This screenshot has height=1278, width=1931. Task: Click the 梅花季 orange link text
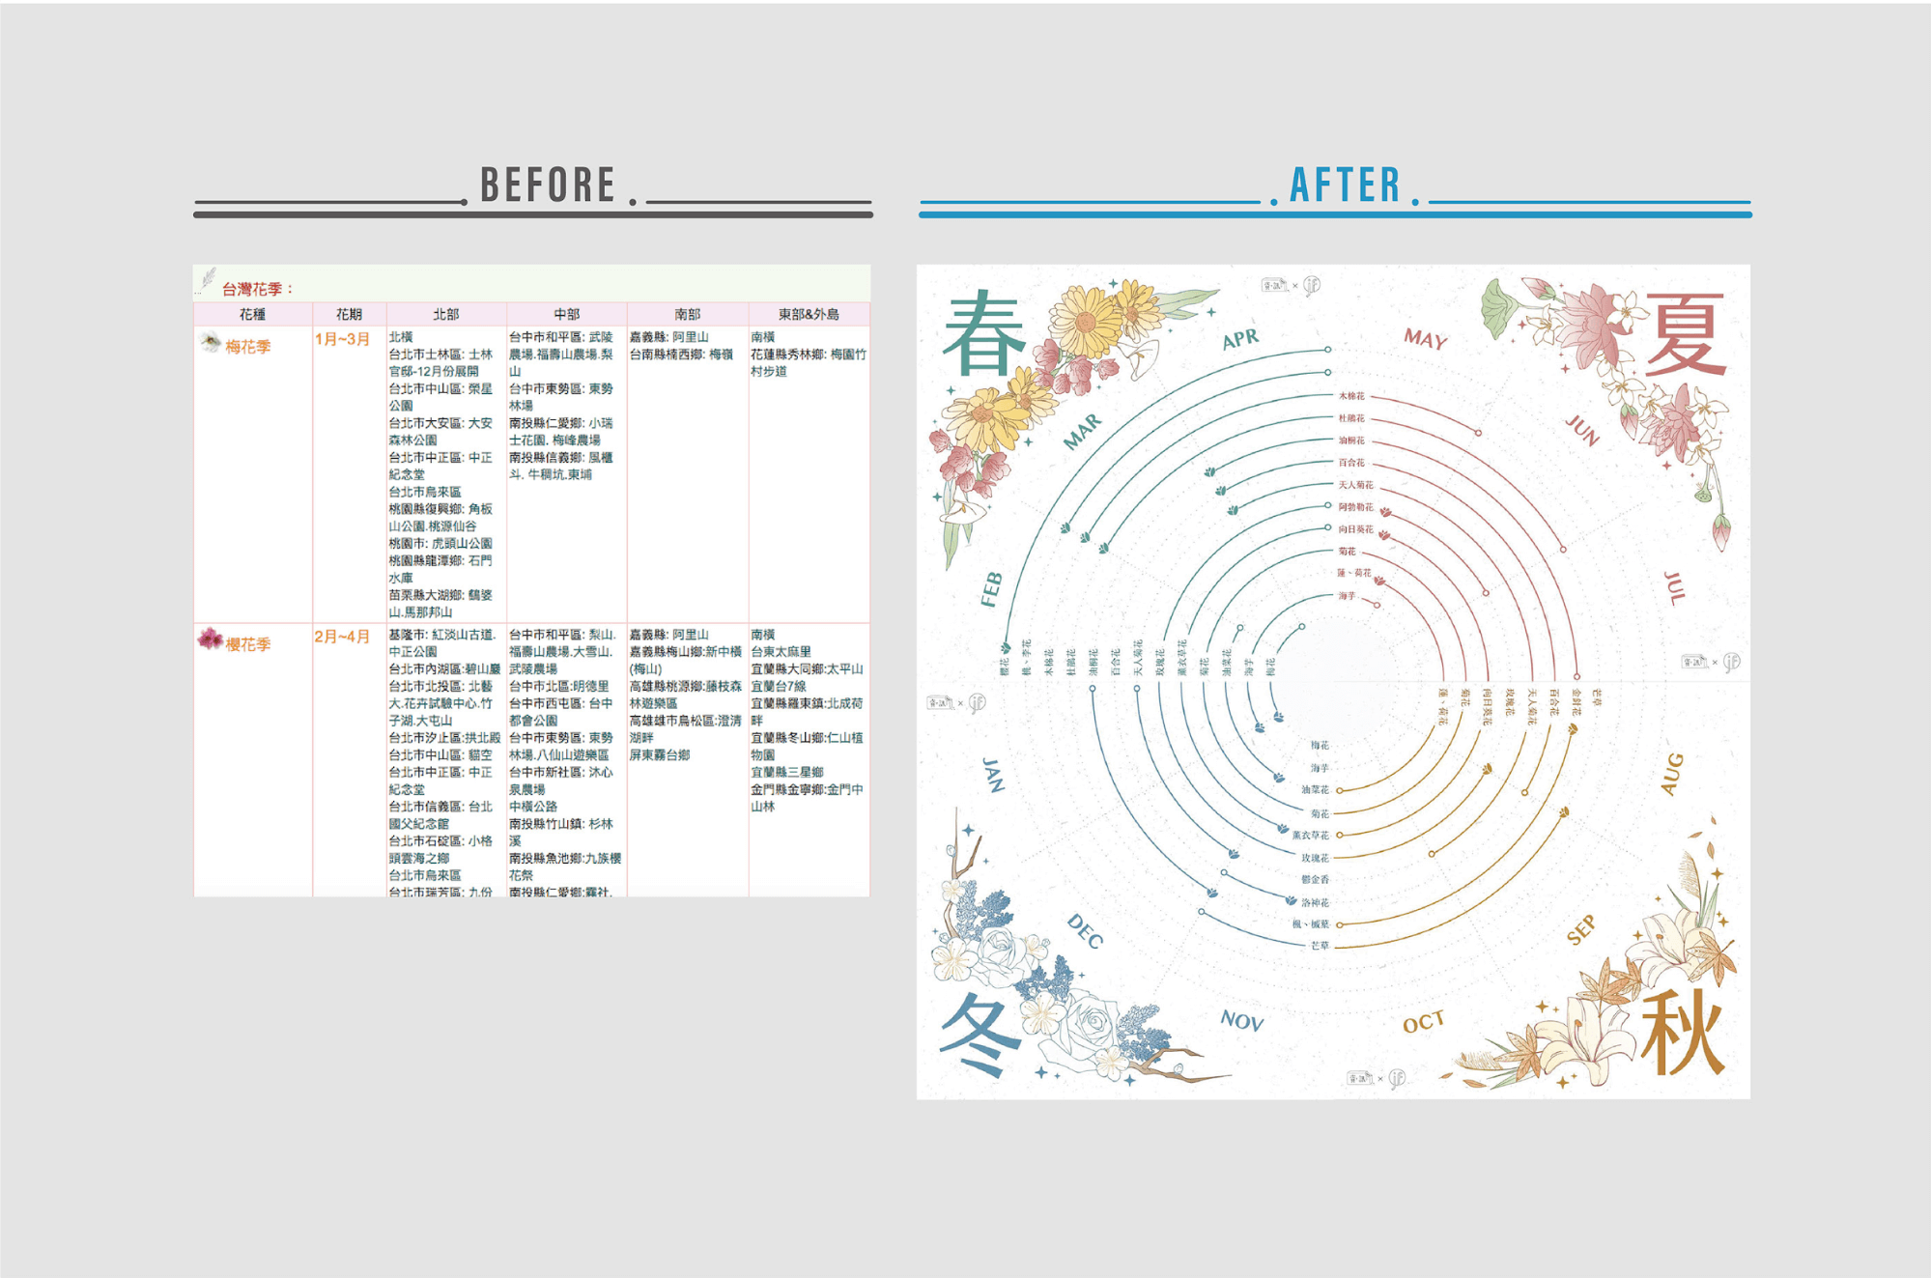click(248, 347)
